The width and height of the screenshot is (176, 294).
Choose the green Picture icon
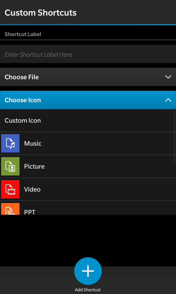pos(10,166)
